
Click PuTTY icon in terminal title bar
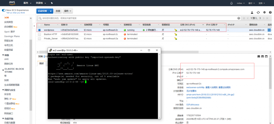[x=50, y=50]
